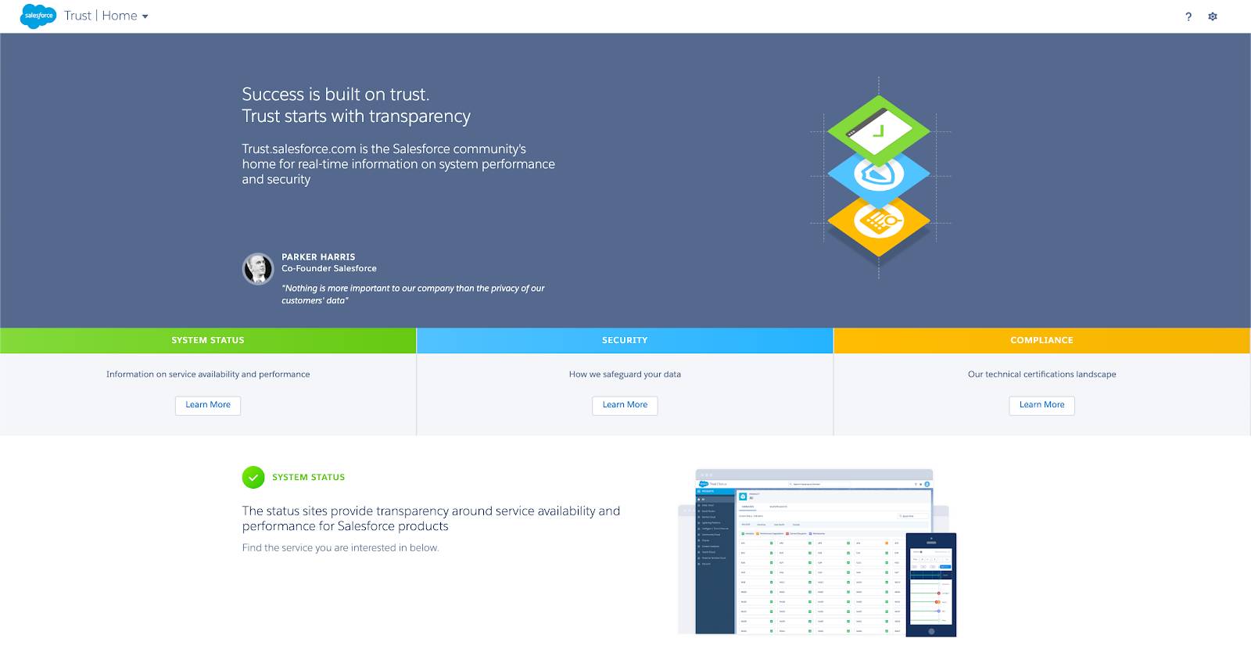This screenshot has width=1251, height=656.
Task: Click 'Success is built on trust.' headline
Action: pyautogui.click(x=335, y=95)
